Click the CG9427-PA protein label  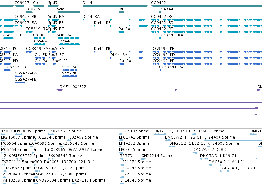coord(26,73)
